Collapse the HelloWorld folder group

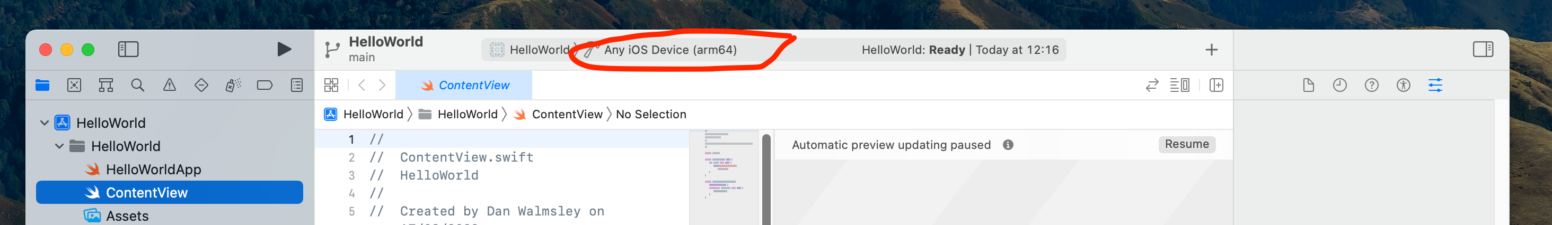pos(60,146)
